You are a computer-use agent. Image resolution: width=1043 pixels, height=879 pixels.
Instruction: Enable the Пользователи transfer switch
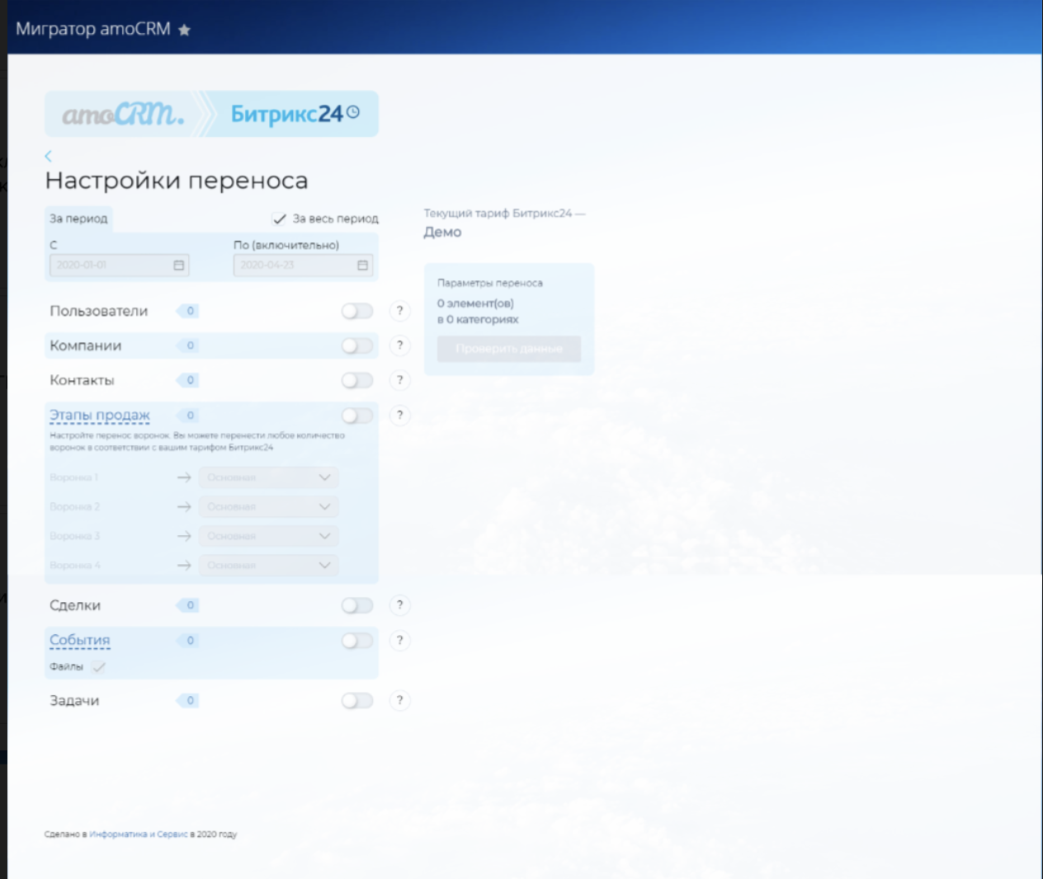coord(357,311)
